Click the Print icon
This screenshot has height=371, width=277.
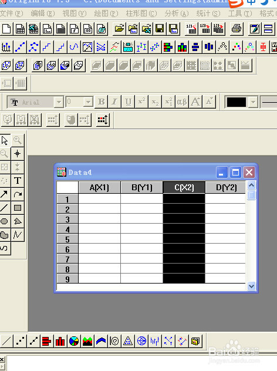click(x=237, y=29)
